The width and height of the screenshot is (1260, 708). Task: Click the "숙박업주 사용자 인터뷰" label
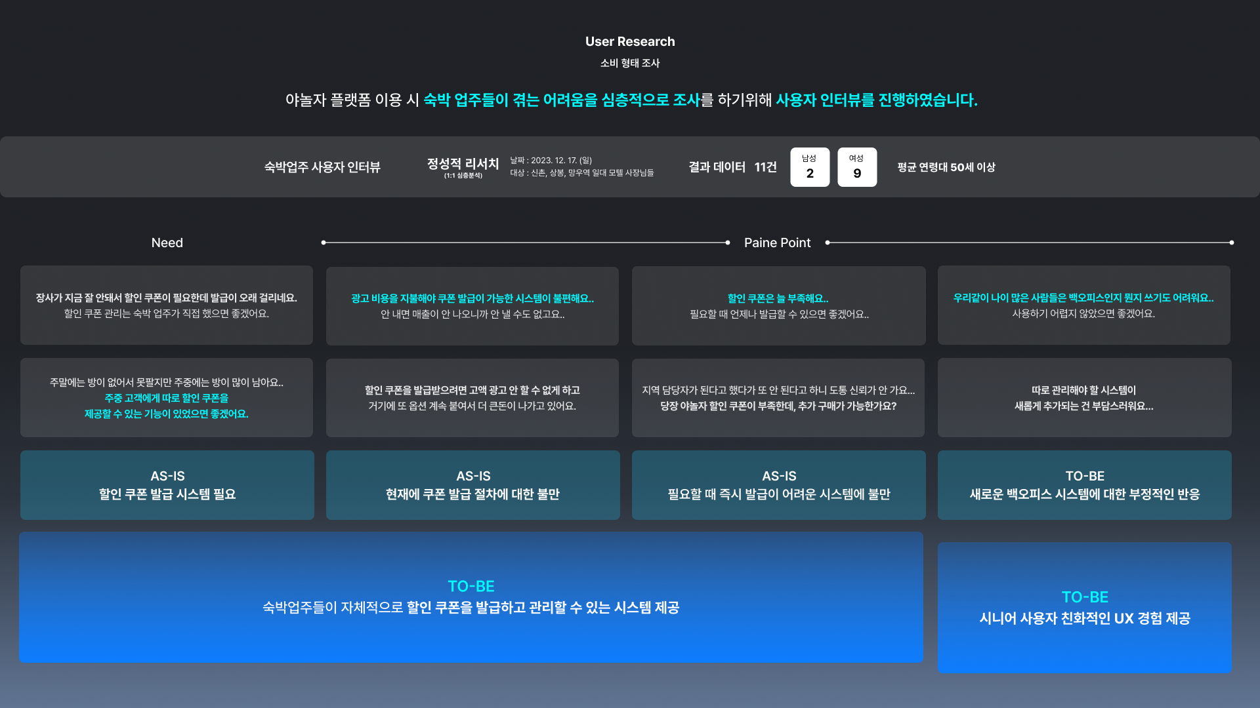pyautogui.click(x=322, y=167)
